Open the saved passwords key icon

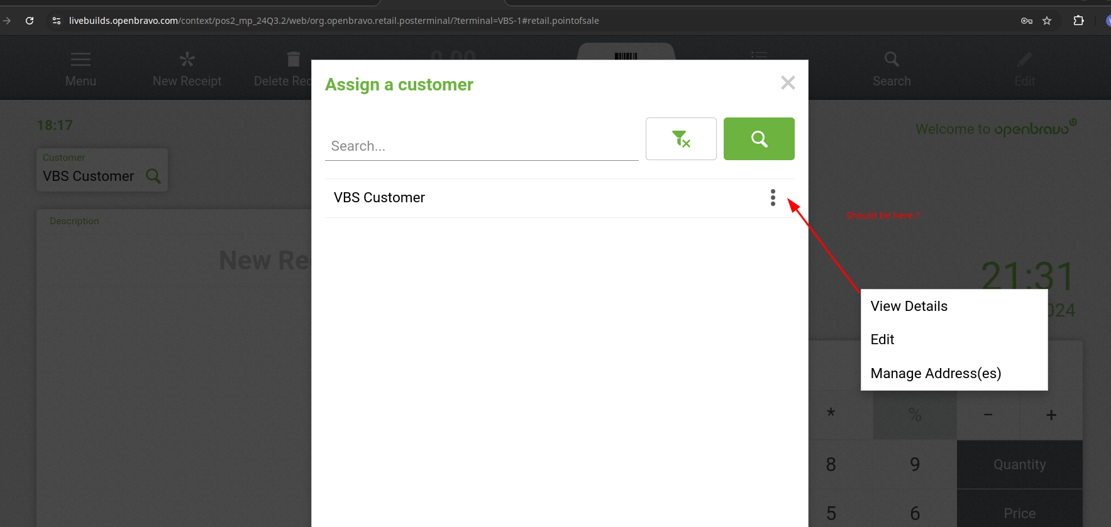(x=1027, y=21)
